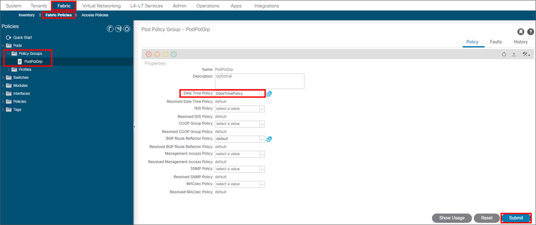This screenshot has height=225, width=536.
Task: Switch to the History tab
Action: coord(520,42)
